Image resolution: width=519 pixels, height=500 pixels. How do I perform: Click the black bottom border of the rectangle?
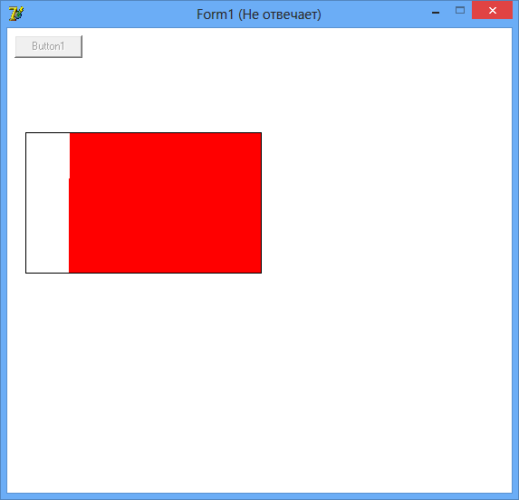143,273
